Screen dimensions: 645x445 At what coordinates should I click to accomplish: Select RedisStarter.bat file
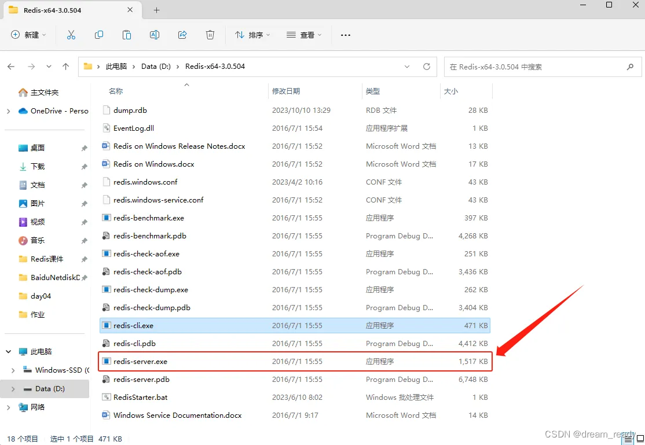[x=295, y=398]
